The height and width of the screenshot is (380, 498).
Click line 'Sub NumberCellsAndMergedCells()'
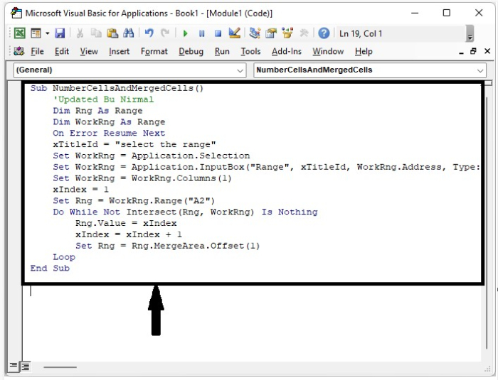pyautogui.click(x=117, y=88)
